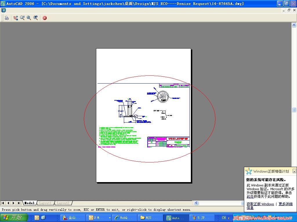Close the Windows genuine advantage notification
297x222 pixels.
(x=294, y=171)
